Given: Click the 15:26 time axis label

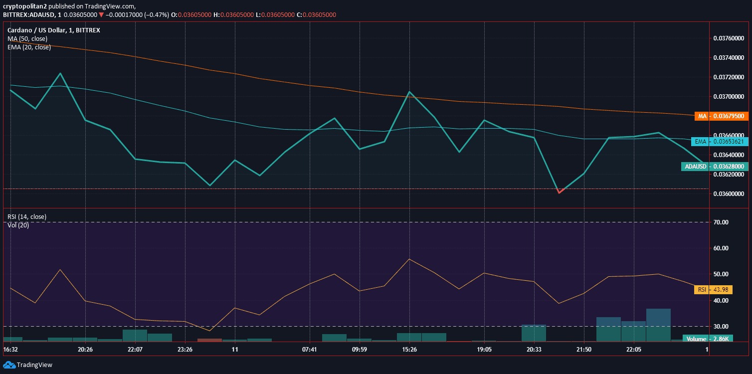Looking at the screenshot, I should click(x=409, y=350).
